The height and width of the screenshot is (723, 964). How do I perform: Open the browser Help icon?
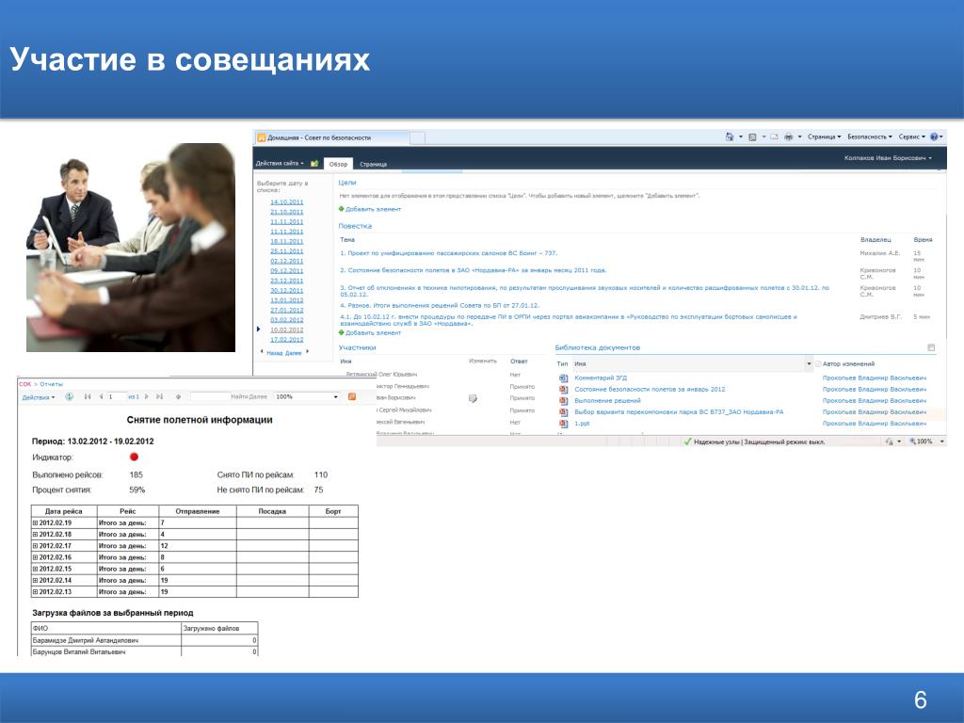click(934, 137)
